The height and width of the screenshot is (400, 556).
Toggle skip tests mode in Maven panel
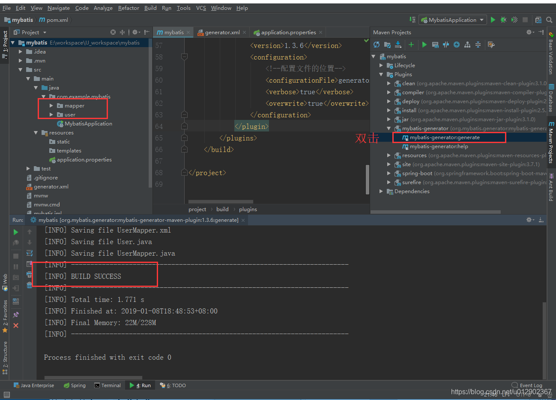457,45
